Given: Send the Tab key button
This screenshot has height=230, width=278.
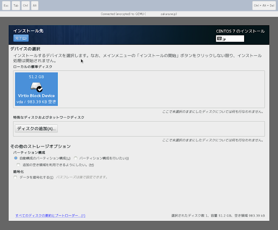Looking at the screenshot, I should tap(16, 6).
